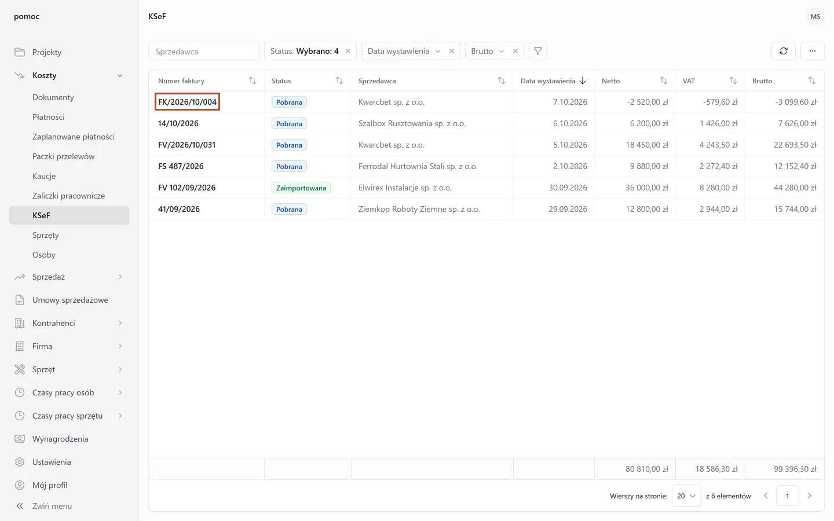Image resolution: width=834 pixels, height=521 pixels.
Task: Open Wynagrodzenia in the sidebar
Action: click(69, 439)
